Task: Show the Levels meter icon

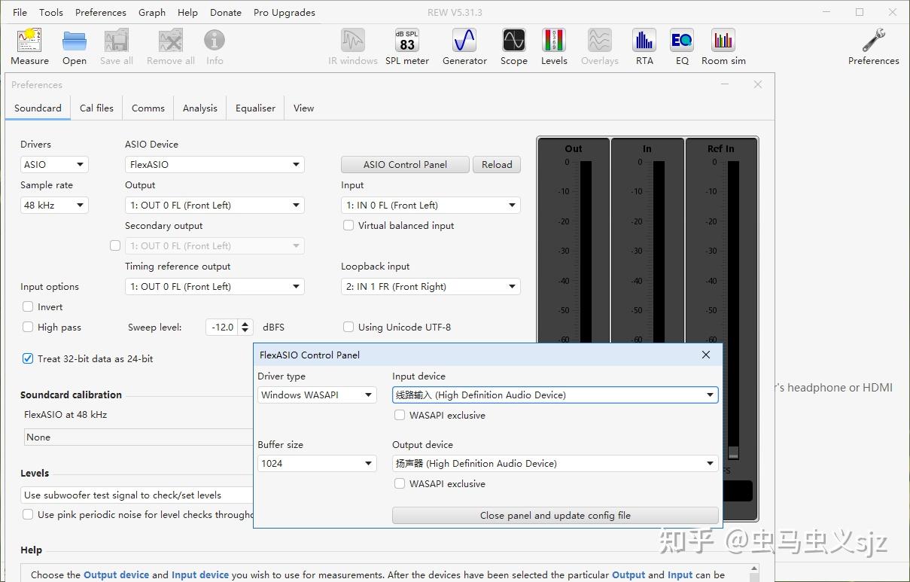Action: point(554,47)
